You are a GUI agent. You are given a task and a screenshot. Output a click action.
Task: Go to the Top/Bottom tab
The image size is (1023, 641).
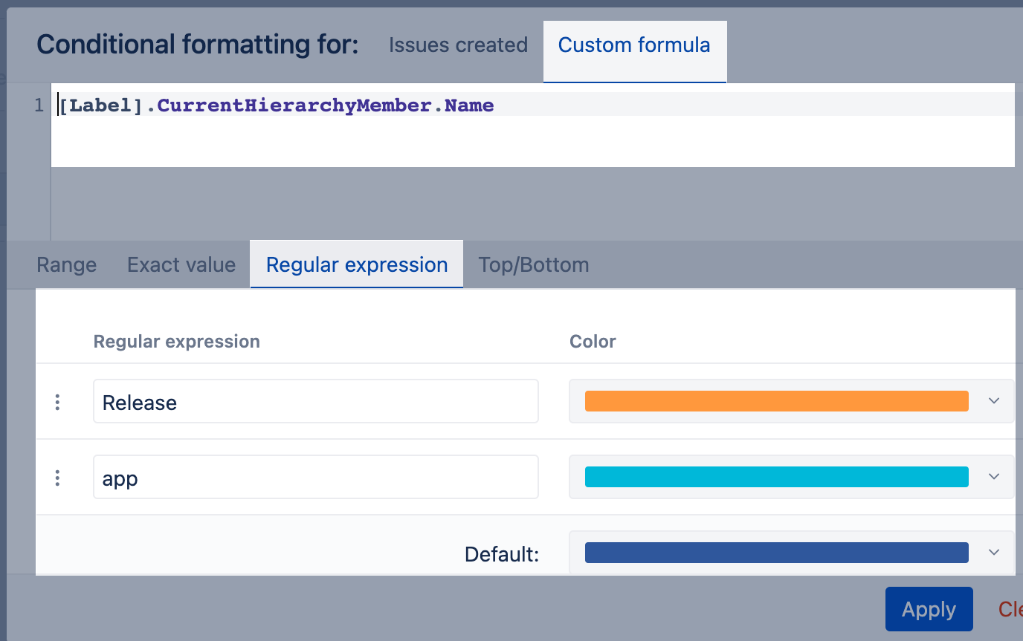[534, 265]
